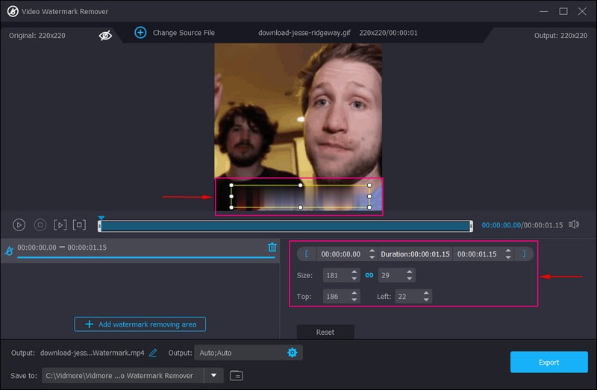The height and width of the screenshot is (390, 597).
Task: Click the play-from-start frame icon
Action: pyautogui.click(x=60, y=224)
